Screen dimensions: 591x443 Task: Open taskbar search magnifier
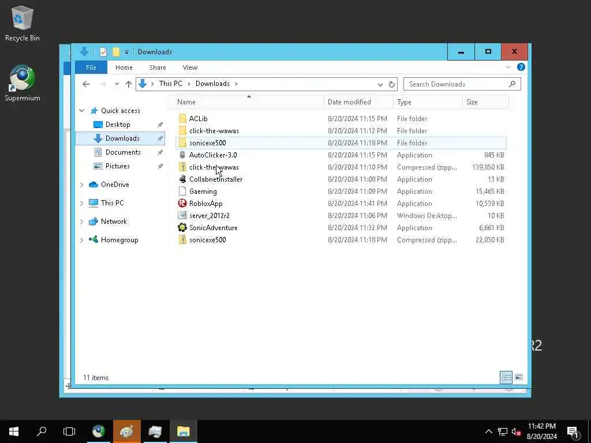[42, 431]
